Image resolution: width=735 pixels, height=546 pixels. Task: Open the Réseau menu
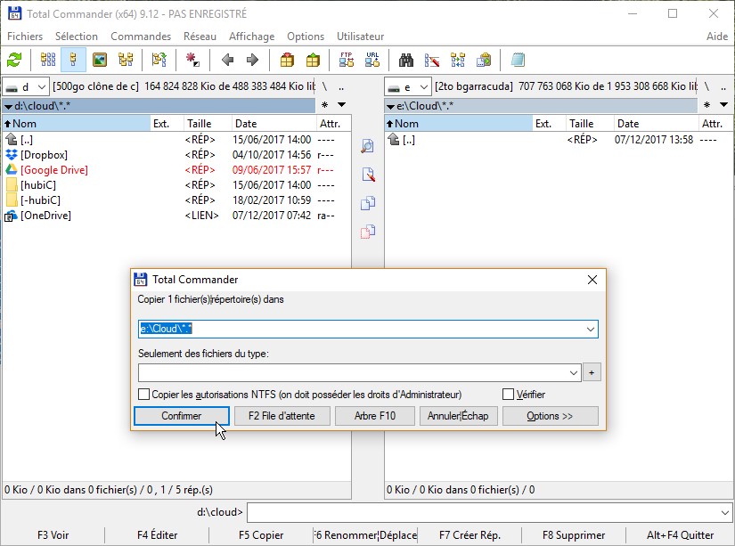[x=200, y=37]
